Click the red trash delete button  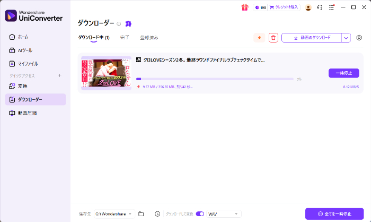[273, 38]
